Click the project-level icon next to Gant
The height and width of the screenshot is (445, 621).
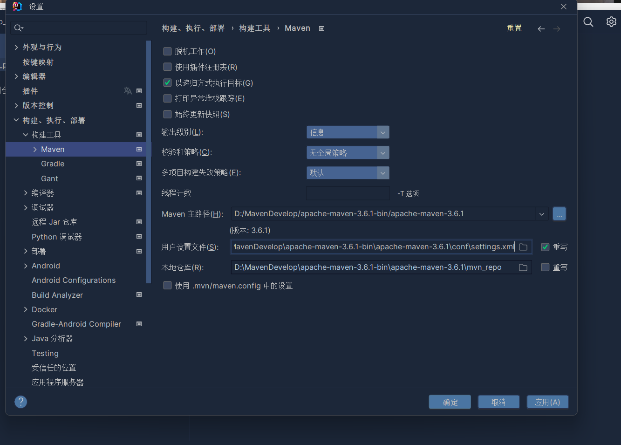[139, 178]
